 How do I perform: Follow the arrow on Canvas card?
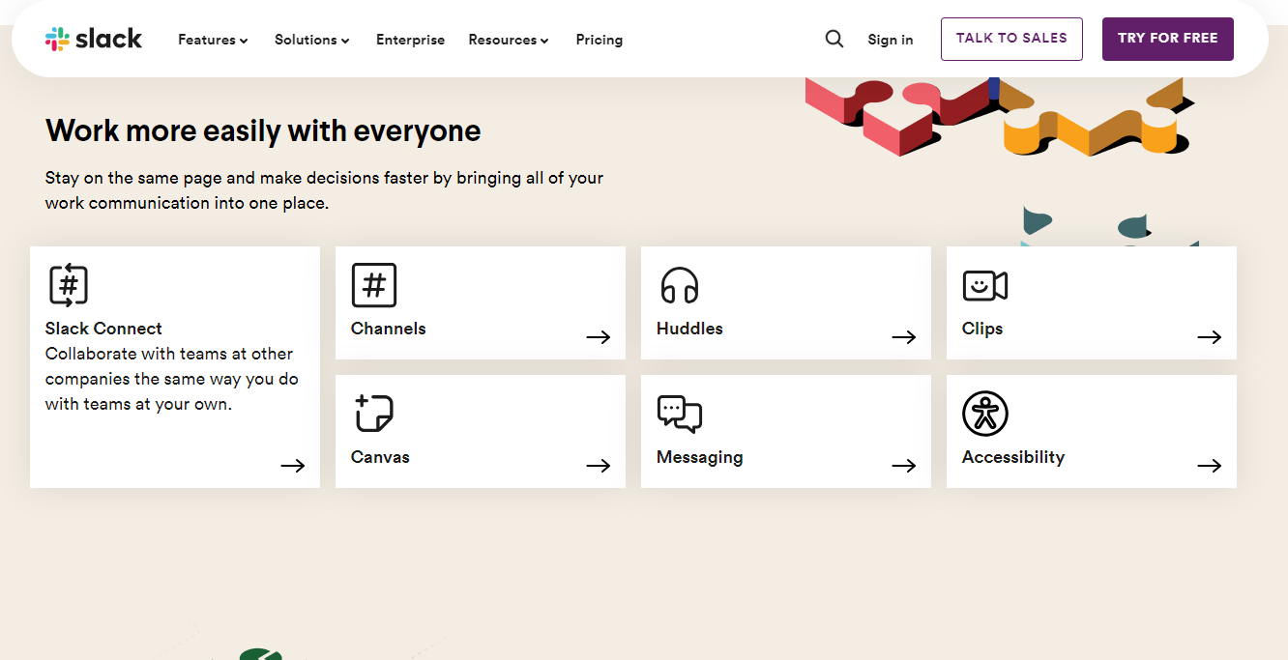pyautogui.click(x=599, y=466)
